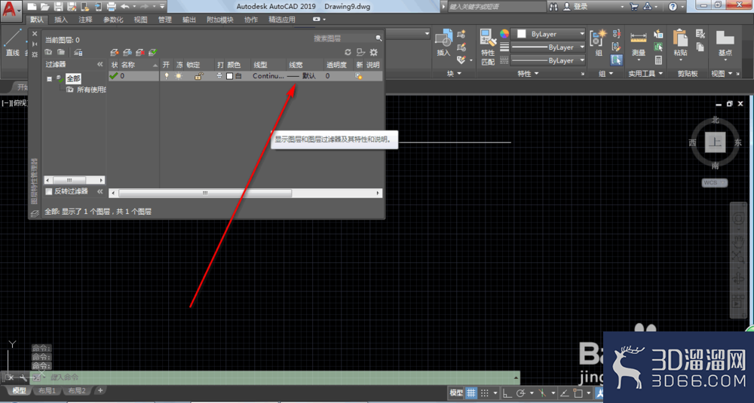The height and width of the screenshot is (403, 754).
Task: Toggle new viewport freeze icon for layer 0
Action: pyautogui.click(x=359, y=76)
